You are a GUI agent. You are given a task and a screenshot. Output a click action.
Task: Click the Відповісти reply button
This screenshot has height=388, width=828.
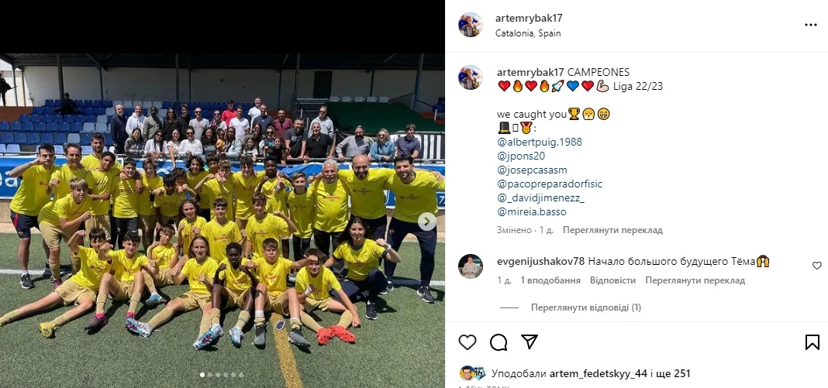tap(612, 280)
